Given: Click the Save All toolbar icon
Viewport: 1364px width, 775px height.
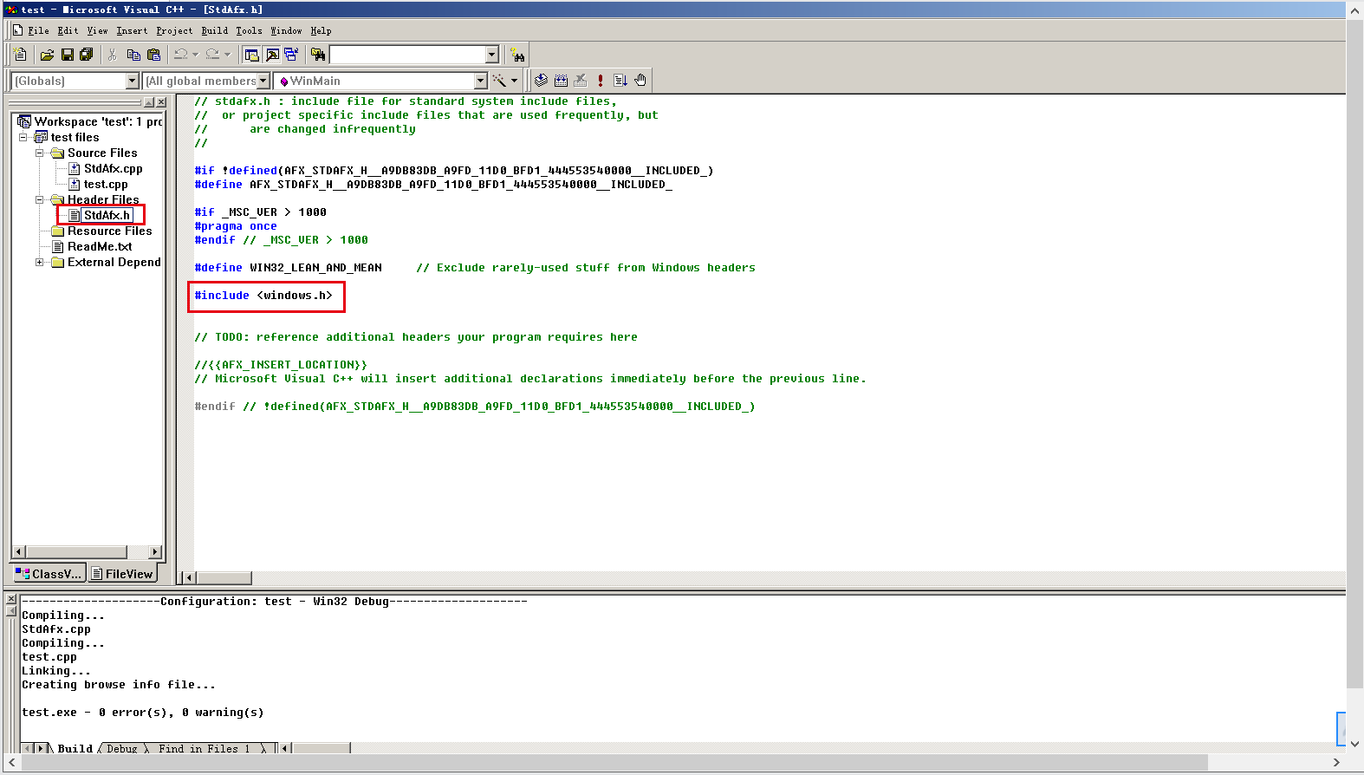Looking at the screenshot, I should pos(87,55).
